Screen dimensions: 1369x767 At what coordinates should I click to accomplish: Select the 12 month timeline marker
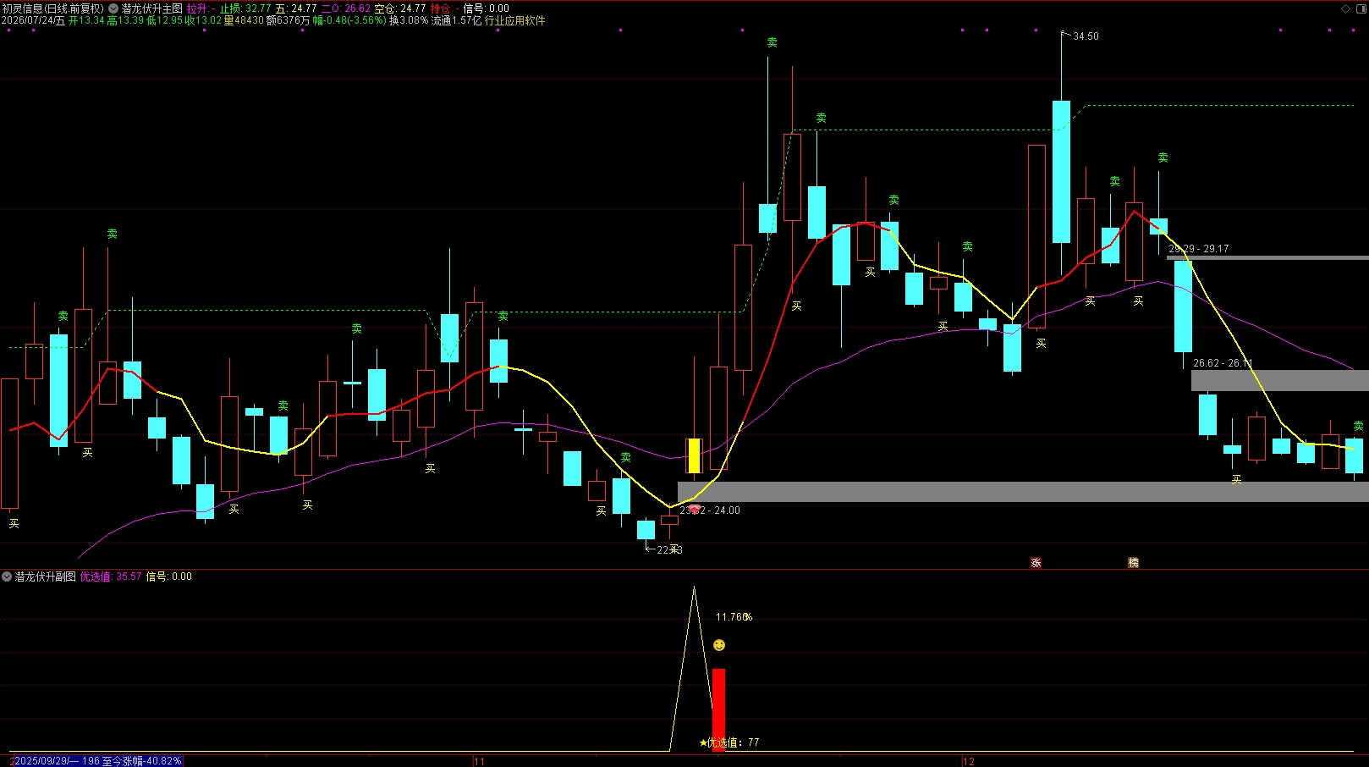(x=969, y=761)
